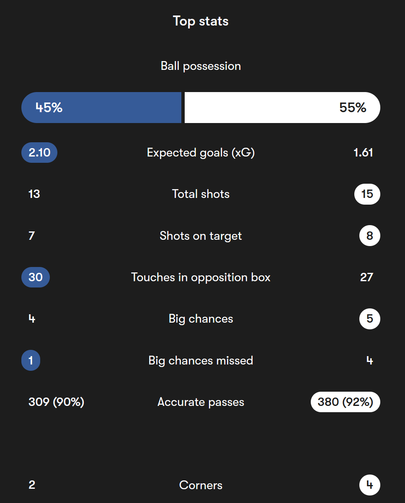405x503 pixels.
Task: Click the 1.61 xG value
Action: pyautogui.click(x=363, y=152)
